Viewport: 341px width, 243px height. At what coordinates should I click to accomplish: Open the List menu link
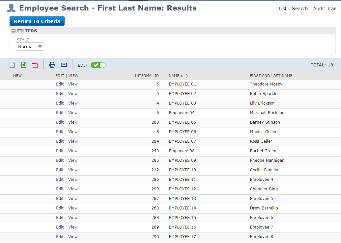[282, 9]
